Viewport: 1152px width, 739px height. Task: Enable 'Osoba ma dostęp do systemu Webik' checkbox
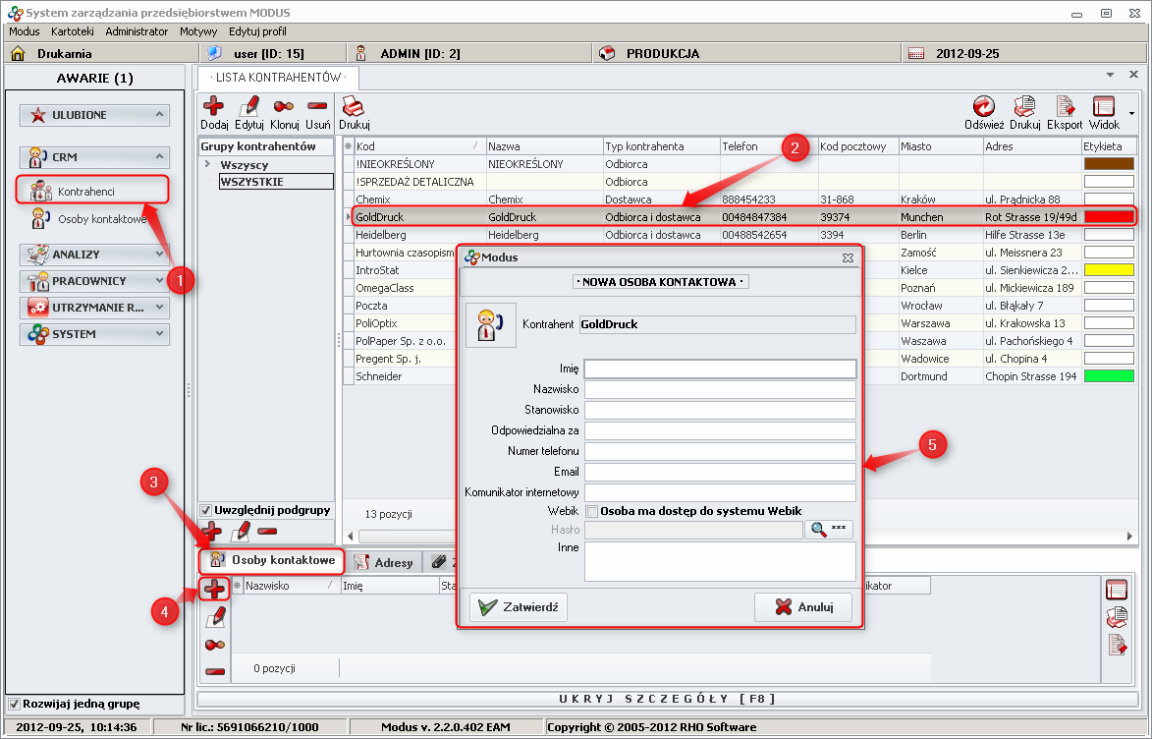pyautogui.click(x=592, y=511)
